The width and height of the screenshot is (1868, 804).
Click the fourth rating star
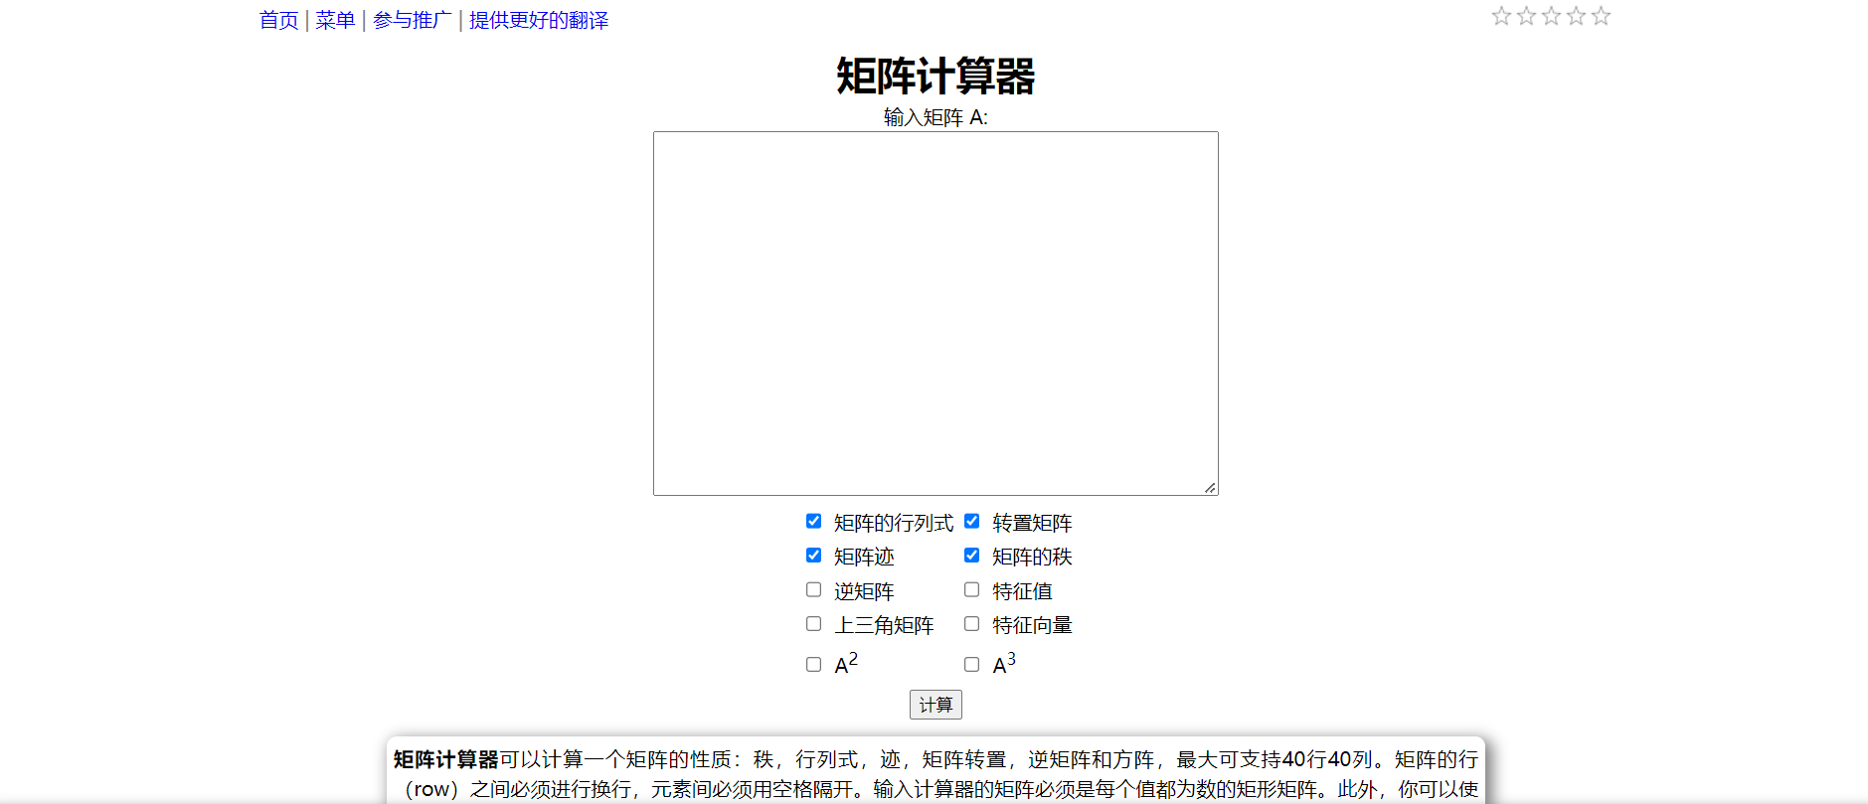click(1576, 16)
